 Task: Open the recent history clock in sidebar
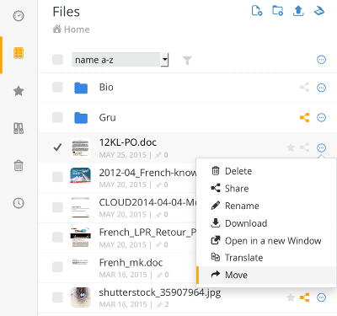(x=19, y=203)
